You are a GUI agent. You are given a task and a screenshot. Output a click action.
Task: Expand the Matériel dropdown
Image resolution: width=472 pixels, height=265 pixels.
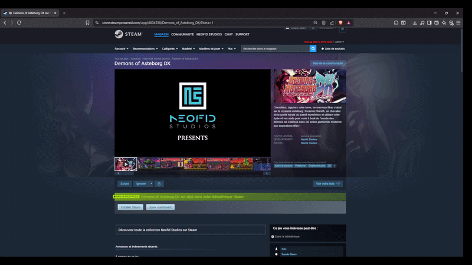(x=188, y=49)
